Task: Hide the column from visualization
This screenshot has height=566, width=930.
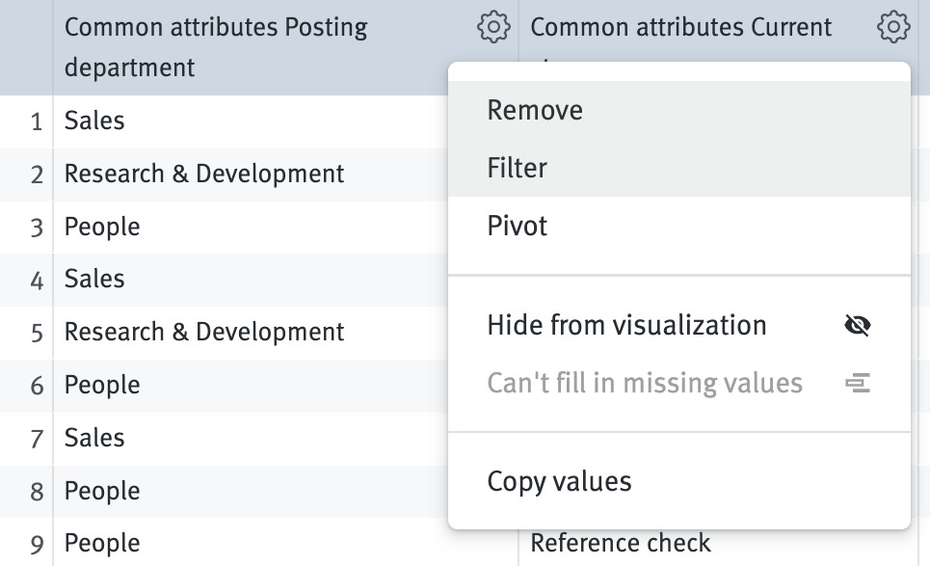Action: pyautogui.click(x=625, y=326)
